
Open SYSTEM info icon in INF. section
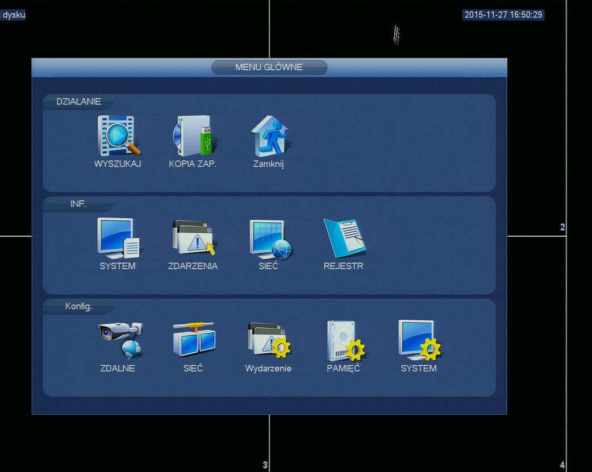[118, 239]
